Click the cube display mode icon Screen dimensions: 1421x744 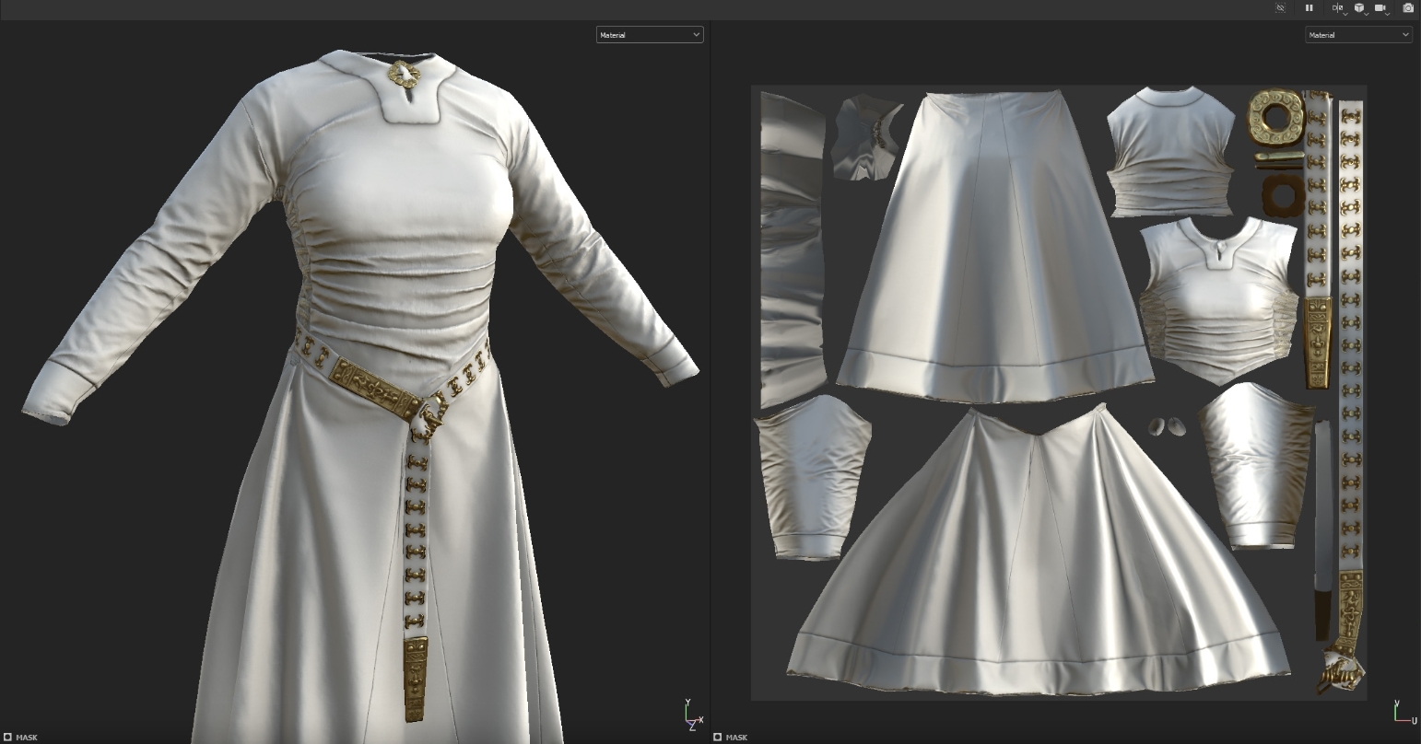(1359, 8)
